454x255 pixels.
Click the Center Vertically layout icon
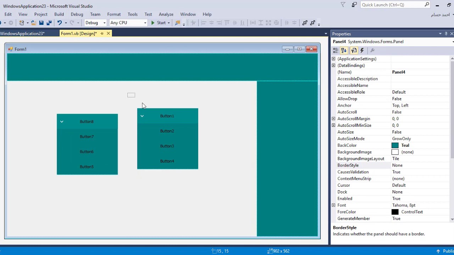[x=294, y=23]
